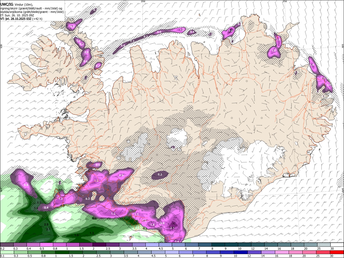Click the '(+42 h)' forecast offset
The image size is (344, 258).
click(x=37, y=19)
